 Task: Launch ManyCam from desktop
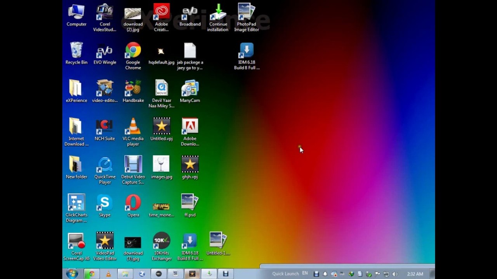point(190,91)
